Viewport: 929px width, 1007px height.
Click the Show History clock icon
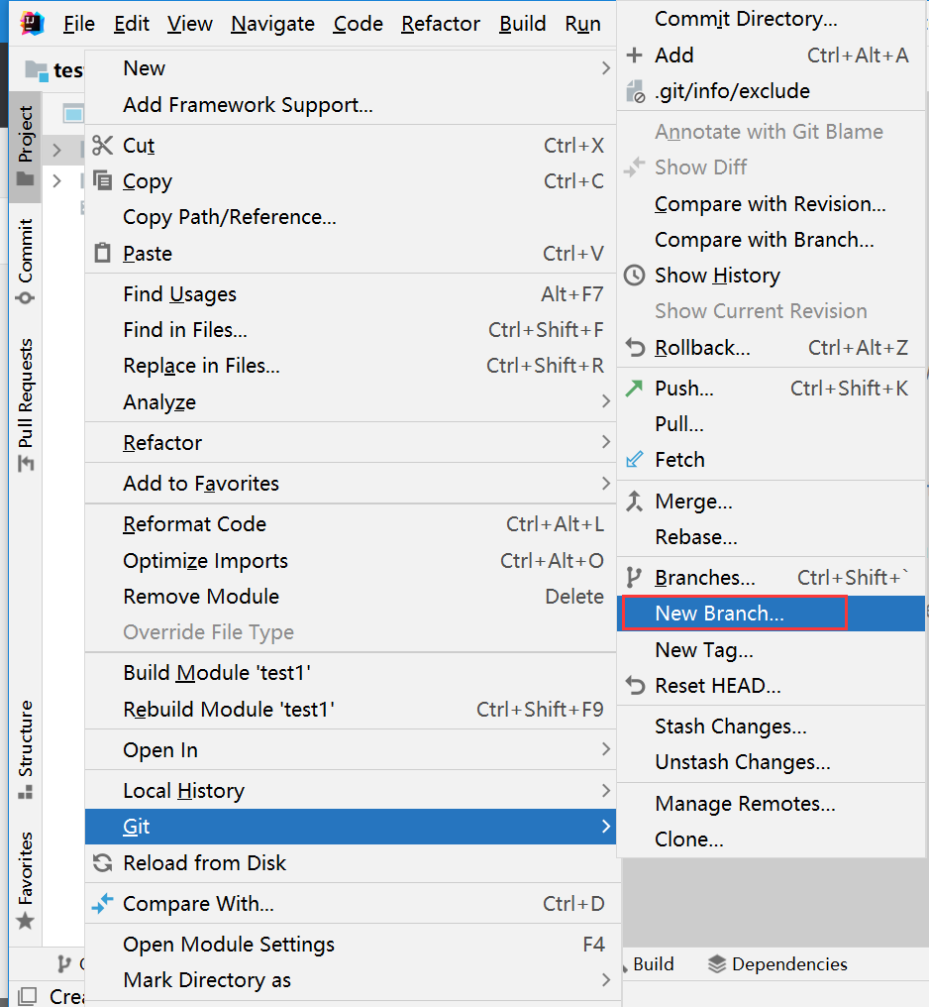[635, 276]
